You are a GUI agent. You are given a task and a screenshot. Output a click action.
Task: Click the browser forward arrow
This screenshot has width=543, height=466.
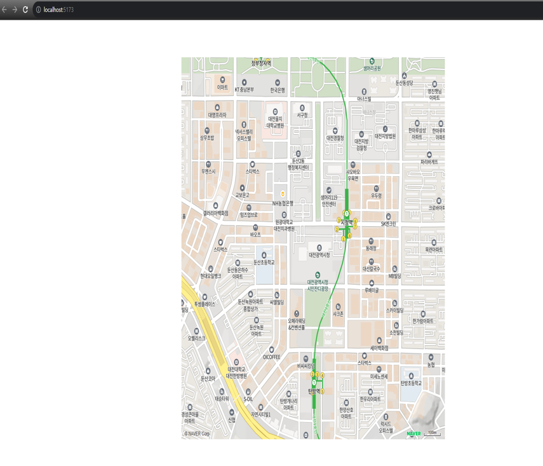point(15,10)
